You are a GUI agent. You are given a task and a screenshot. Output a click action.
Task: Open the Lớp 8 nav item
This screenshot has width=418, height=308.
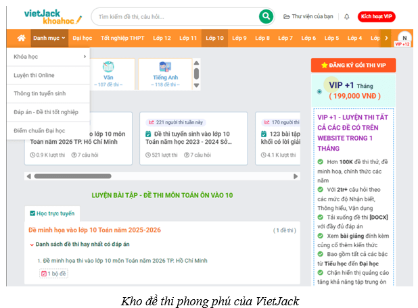(x=262, y=38)
